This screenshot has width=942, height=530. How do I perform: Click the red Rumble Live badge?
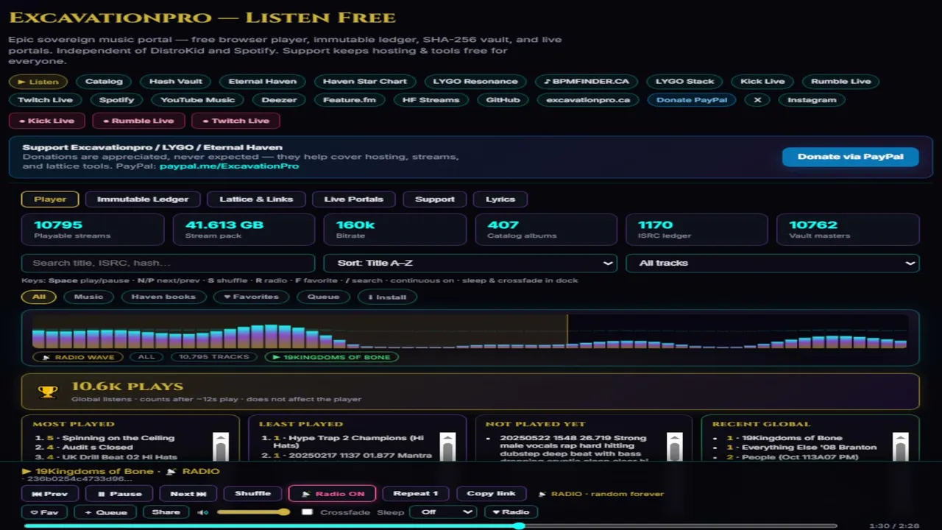[138, 121]
